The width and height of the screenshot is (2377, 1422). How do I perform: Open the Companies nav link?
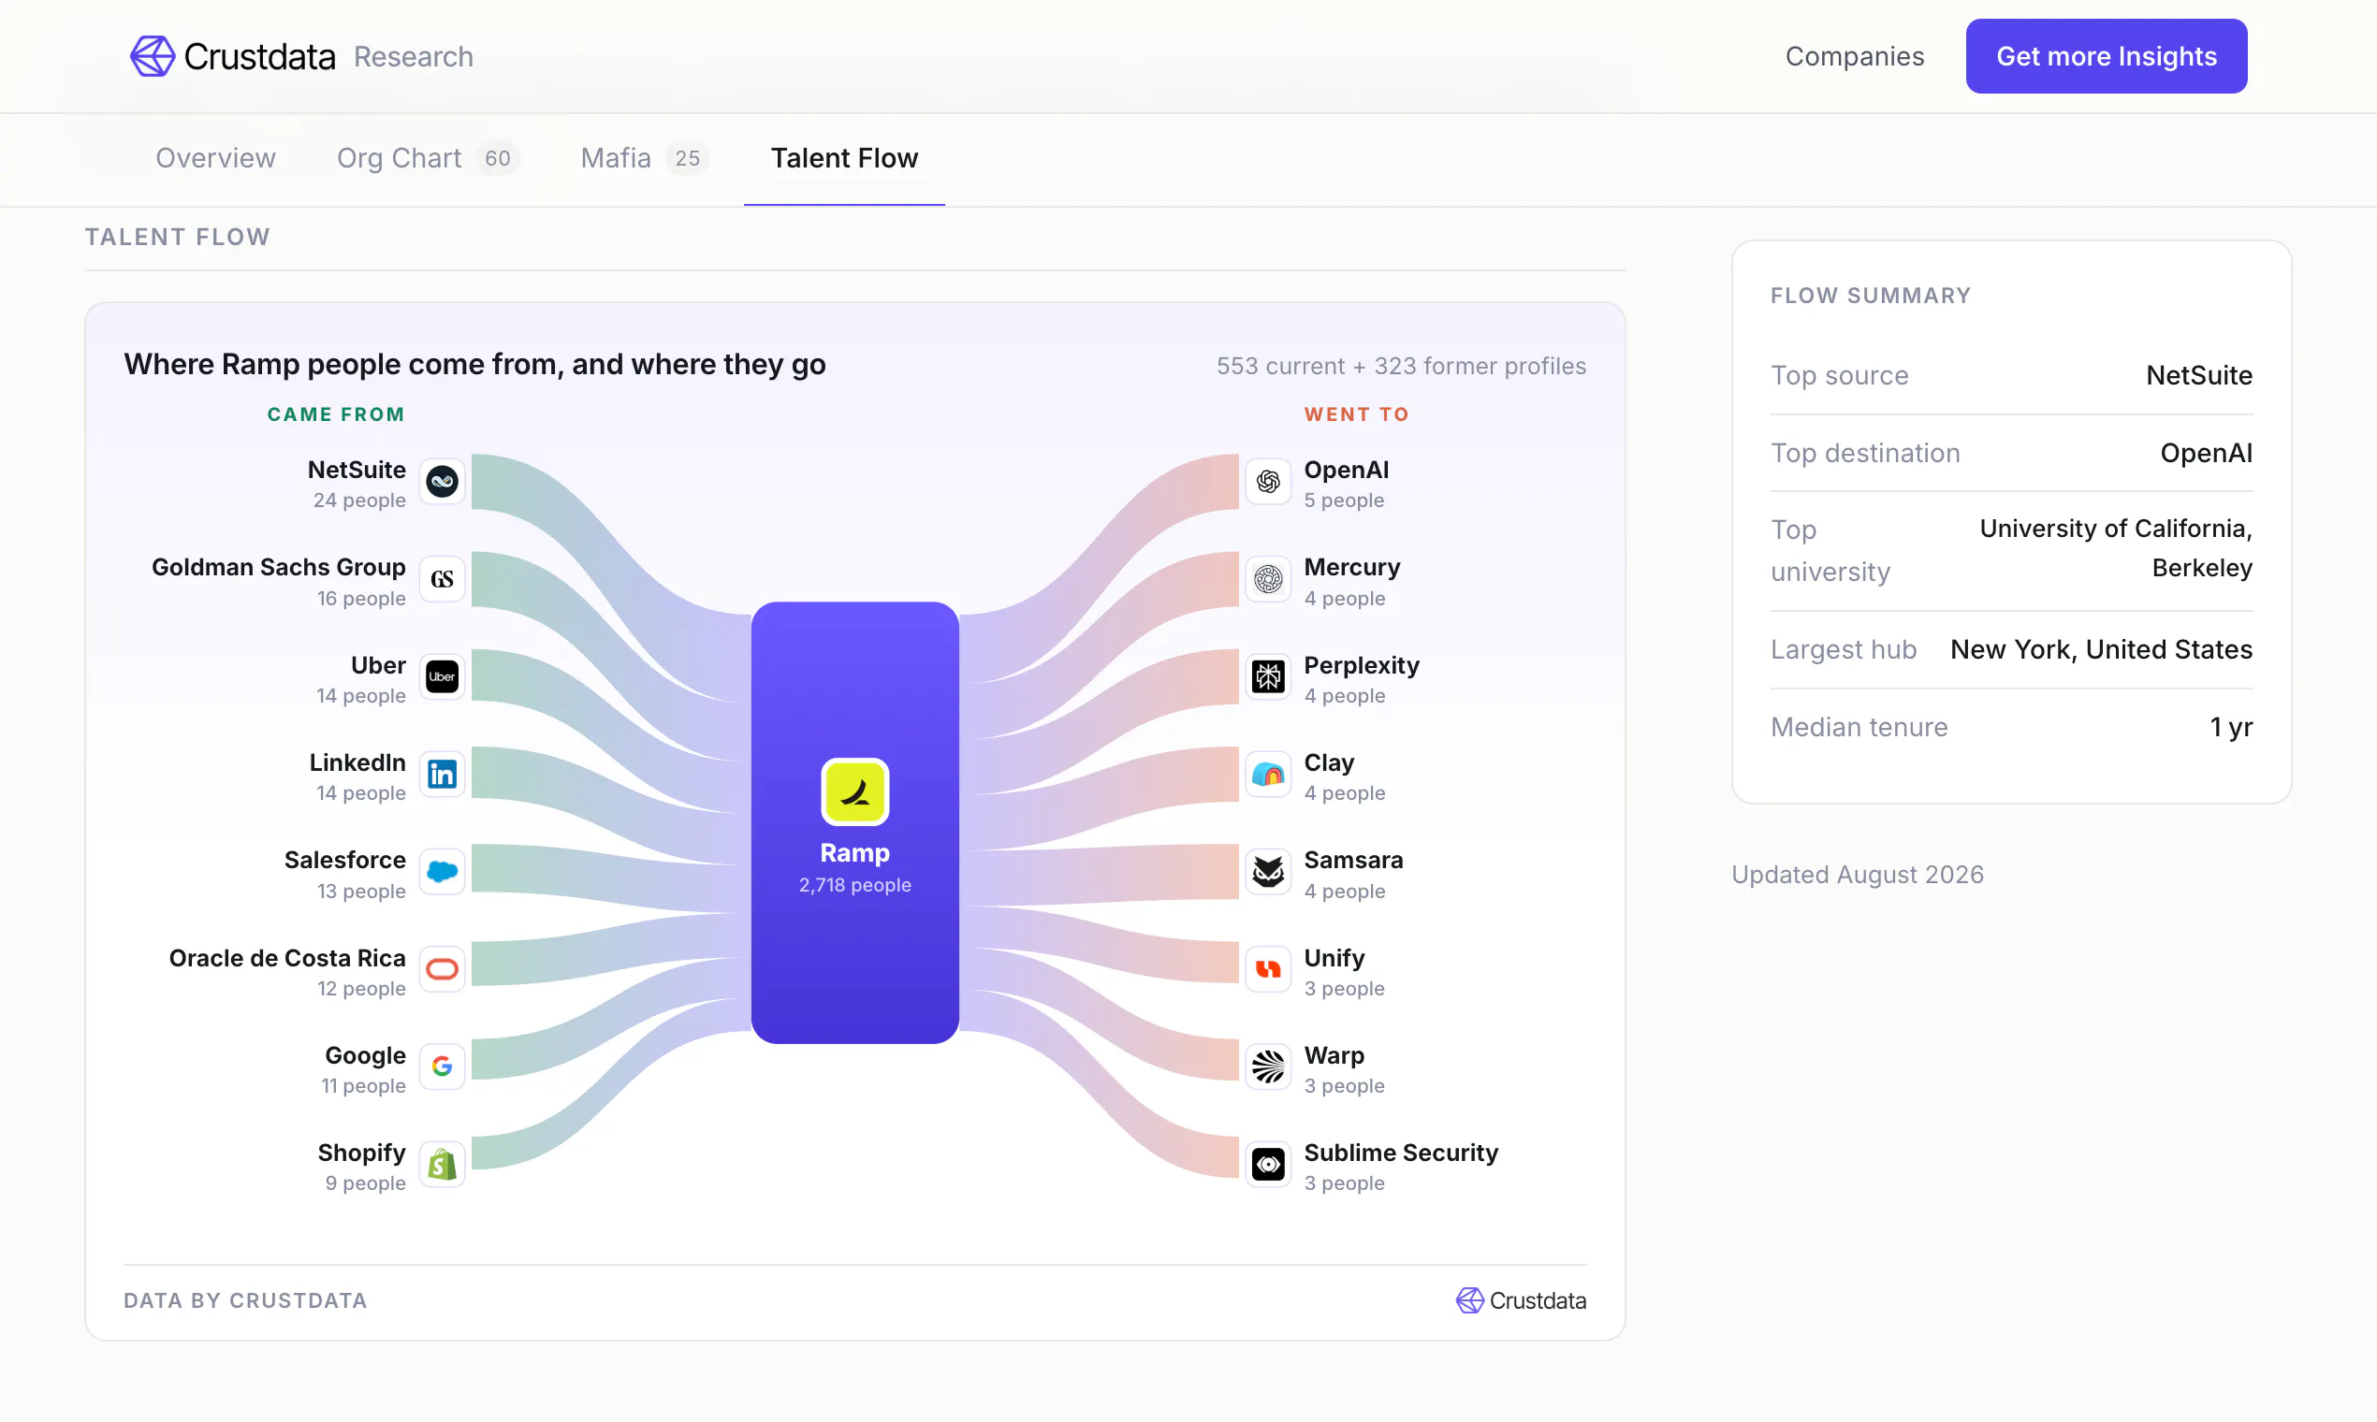tap(1855, 56)
